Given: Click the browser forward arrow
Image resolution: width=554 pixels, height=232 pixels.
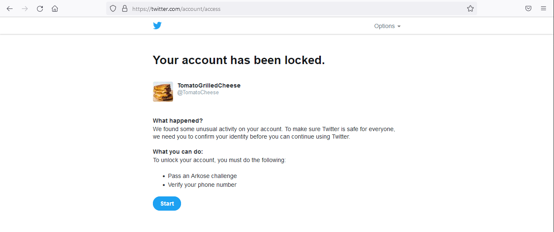Looking at the screenshot, I should (x=25, y=8).
